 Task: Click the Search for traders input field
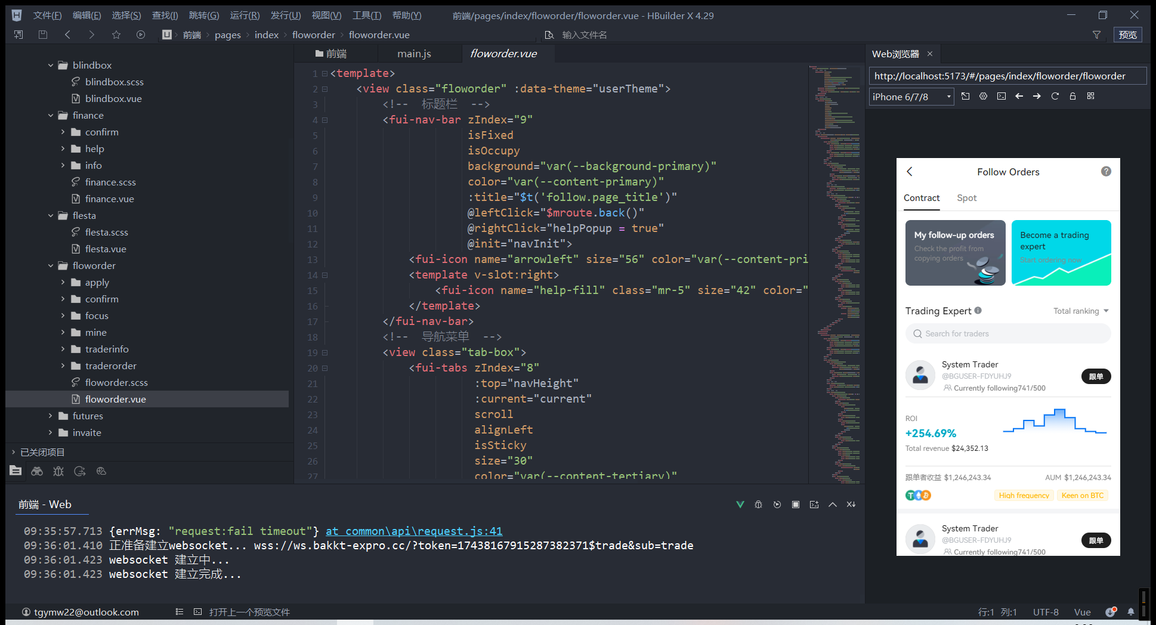click(1008, 333)
